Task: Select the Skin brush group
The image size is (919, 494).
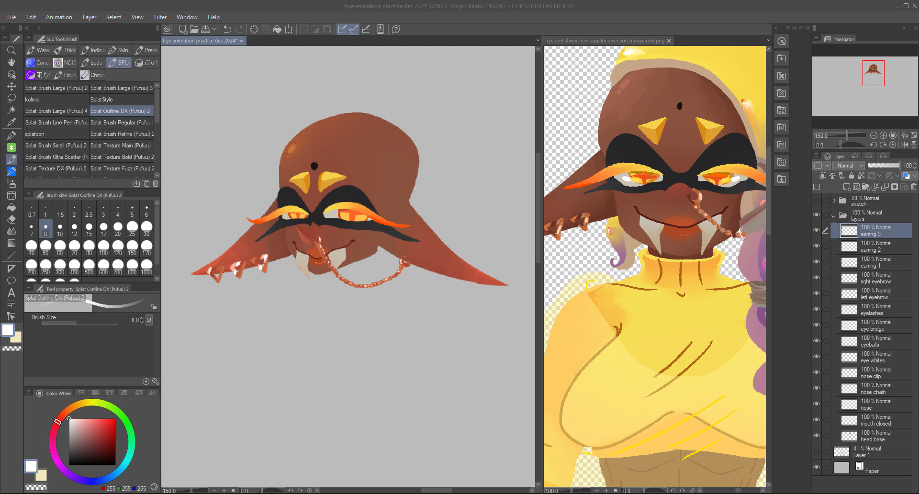Action: [118, 50]
